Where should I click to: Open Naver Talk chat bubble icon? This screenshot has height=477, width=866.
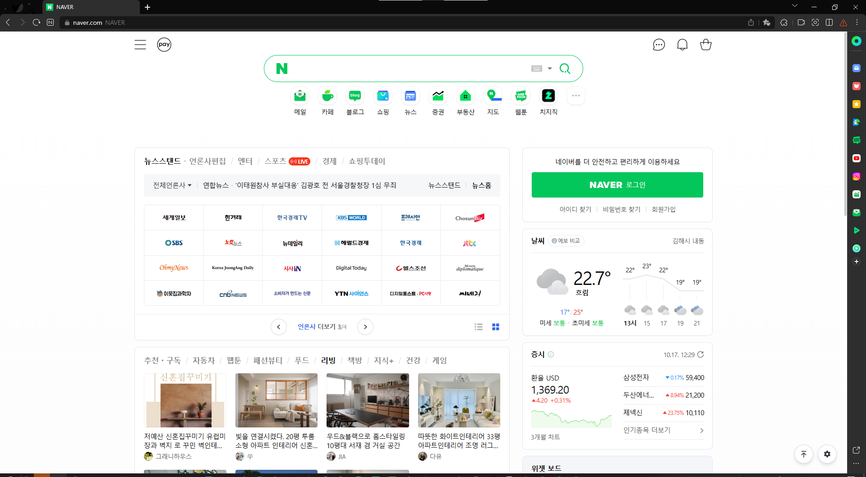click(659, 45)
